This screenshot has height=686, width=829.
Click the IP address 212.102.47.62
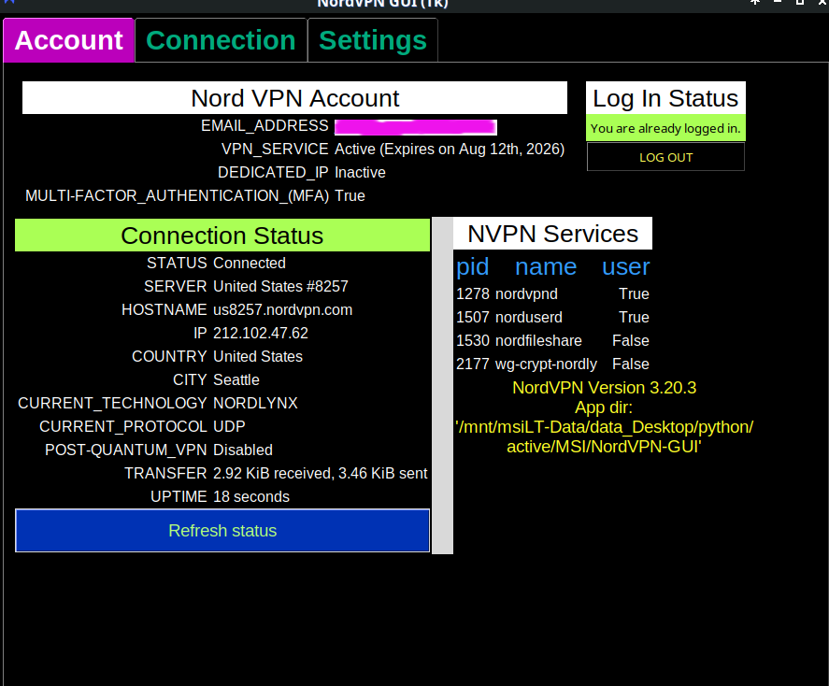(261, 333)
